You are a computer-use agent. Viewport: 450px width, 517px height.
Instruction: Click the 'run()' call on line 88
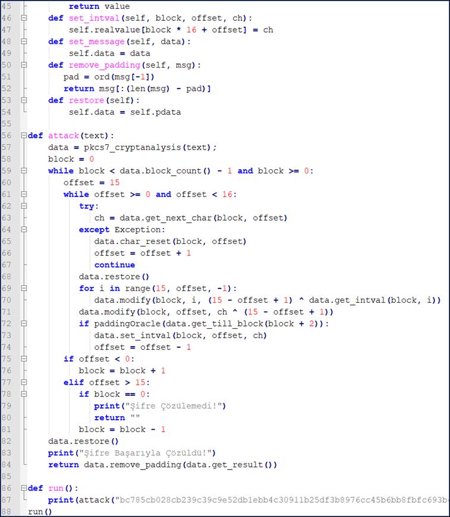click(40, 512)
